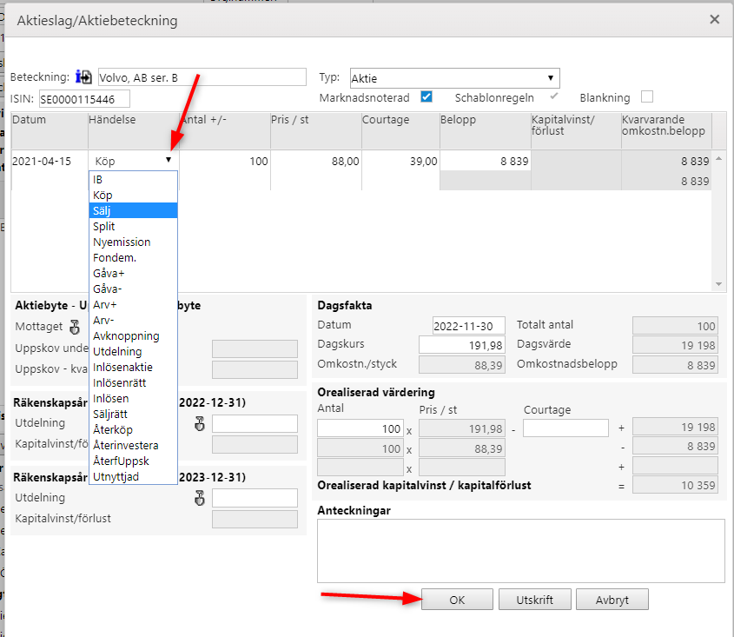Viewport: 734px width, 637px height.
Task: Click the Beteckning lookup icon
Action: pos(83,76)
